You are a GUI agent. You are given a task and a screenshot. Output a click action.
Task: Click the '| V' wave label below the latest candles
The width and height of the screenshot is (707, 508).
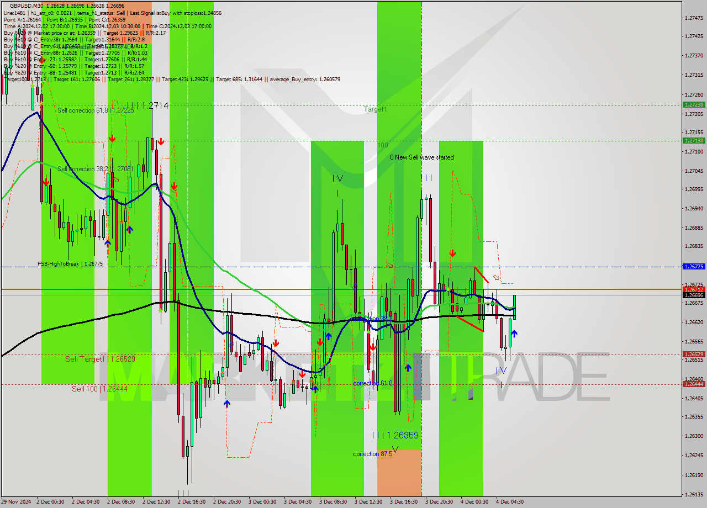click(500, 370)
